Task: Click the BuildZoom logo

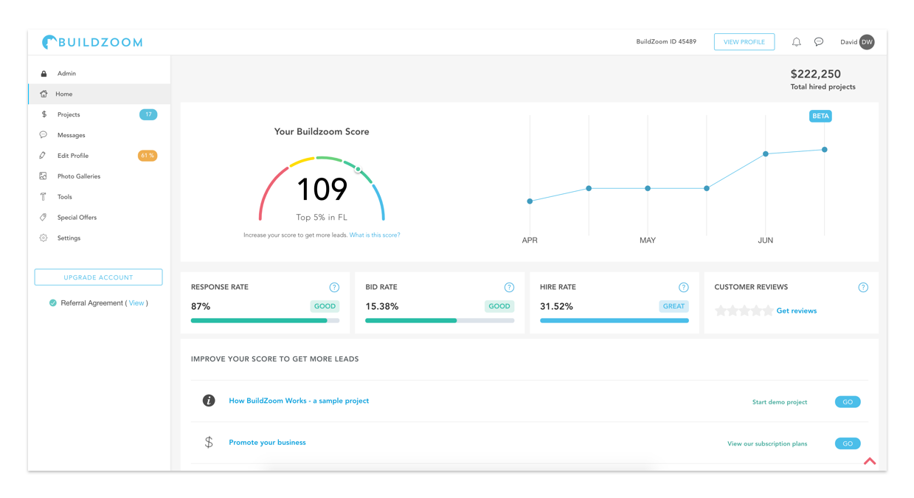Action: tap(92, 42)
